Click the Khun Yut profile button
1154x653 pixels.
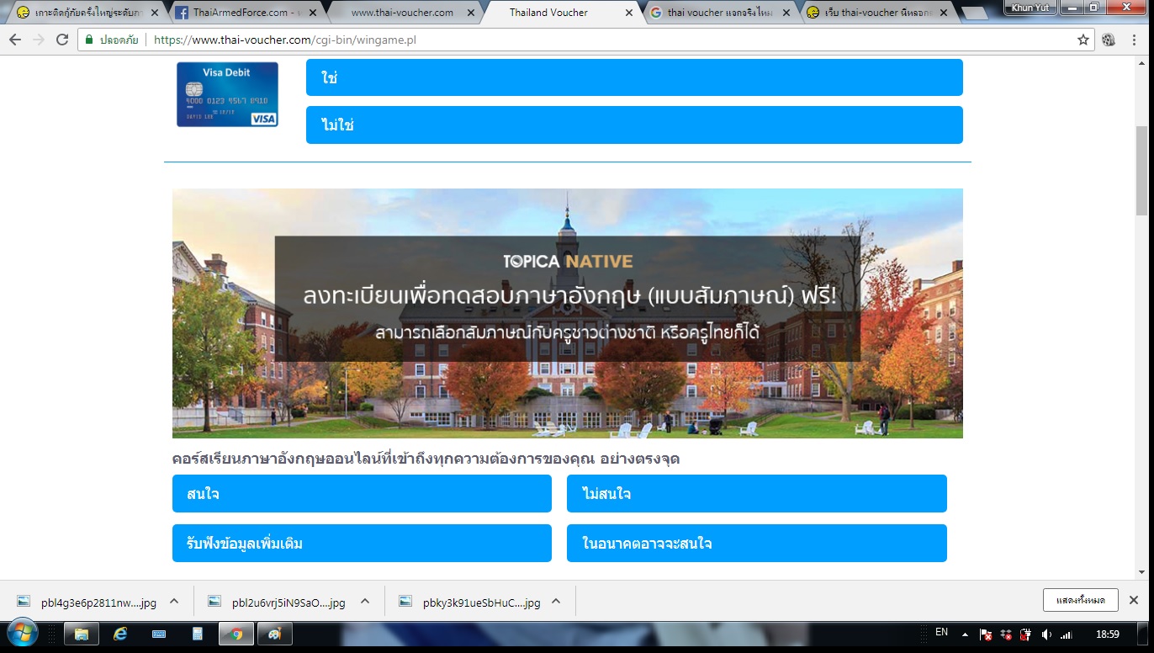point(1030,7)
